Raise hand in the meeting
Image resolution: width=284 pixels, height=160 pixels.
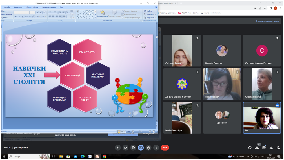(148, 148)
